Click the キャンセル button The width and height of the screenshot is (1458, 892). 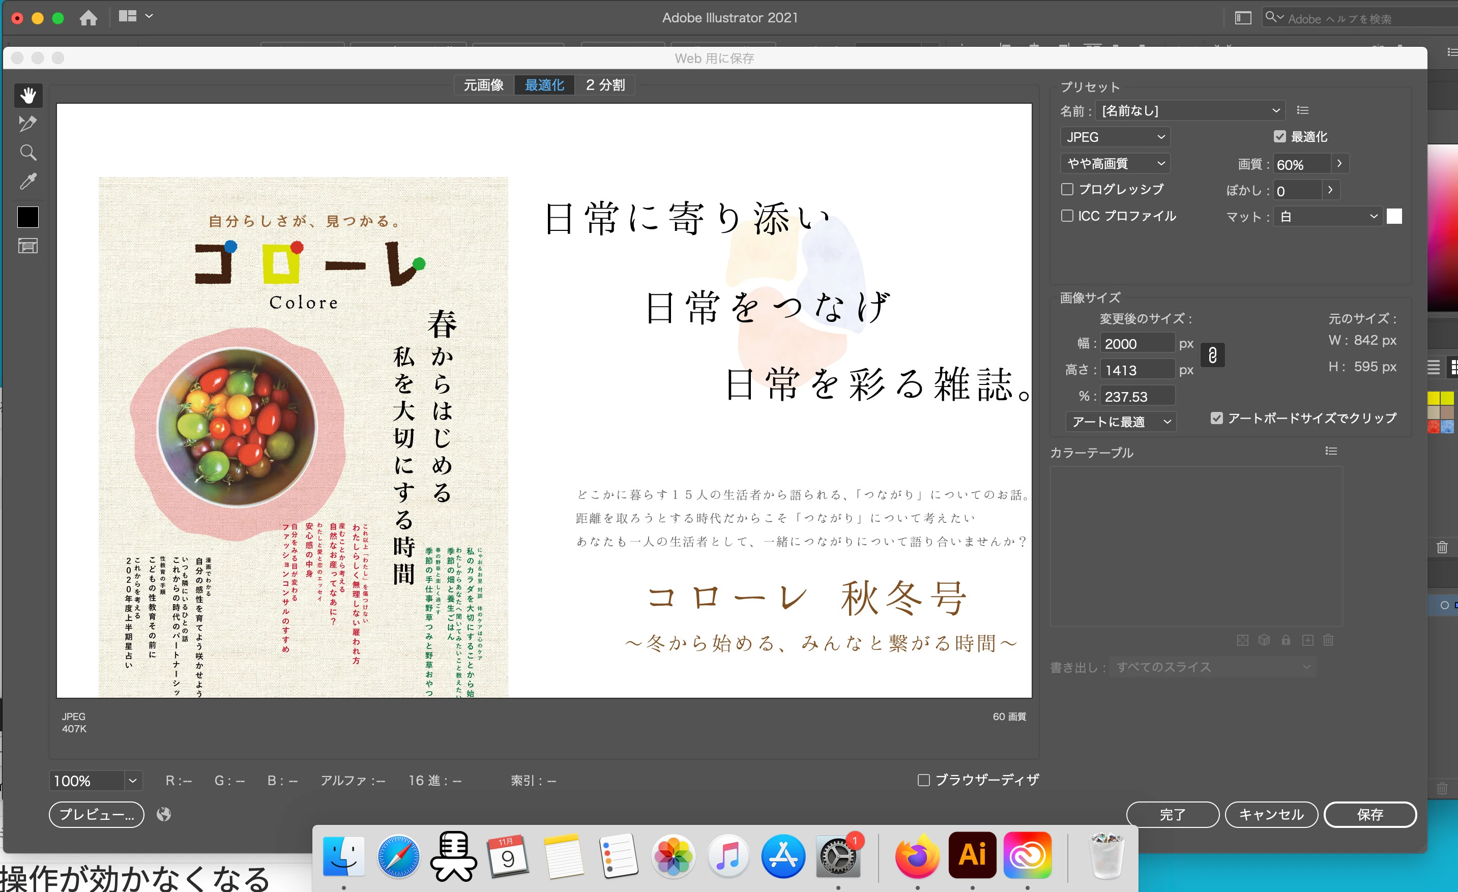(1271, 815)
